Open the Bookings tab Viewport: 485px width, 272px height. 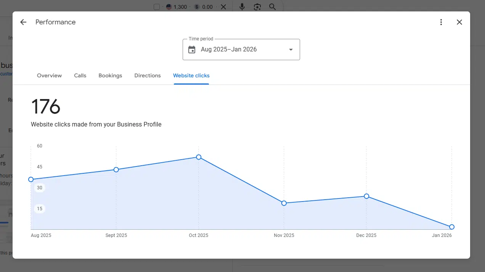110,75
